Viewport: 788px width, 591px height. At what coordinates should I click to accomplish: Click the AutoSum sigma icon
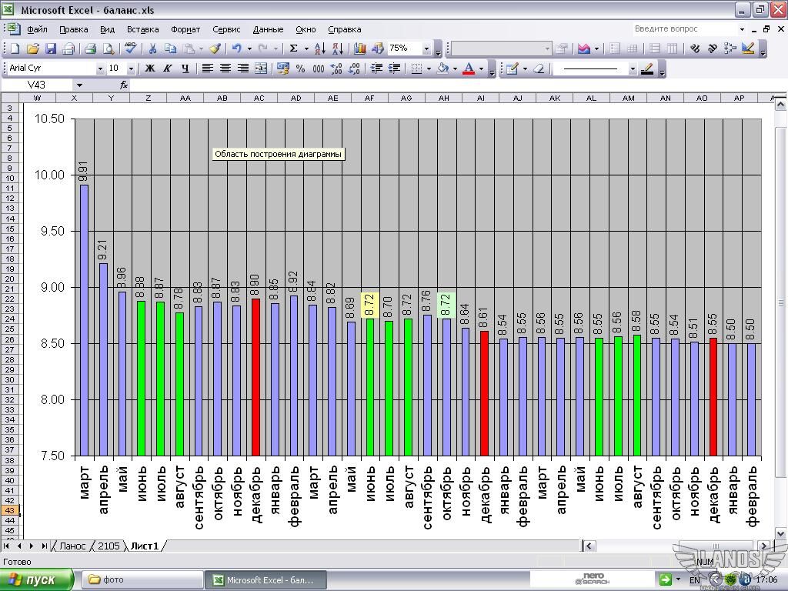(x=293, y=48)
